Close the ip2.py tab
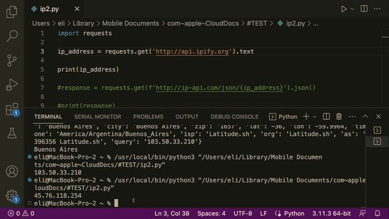This screenshot has height=219, width=389. 77,9
